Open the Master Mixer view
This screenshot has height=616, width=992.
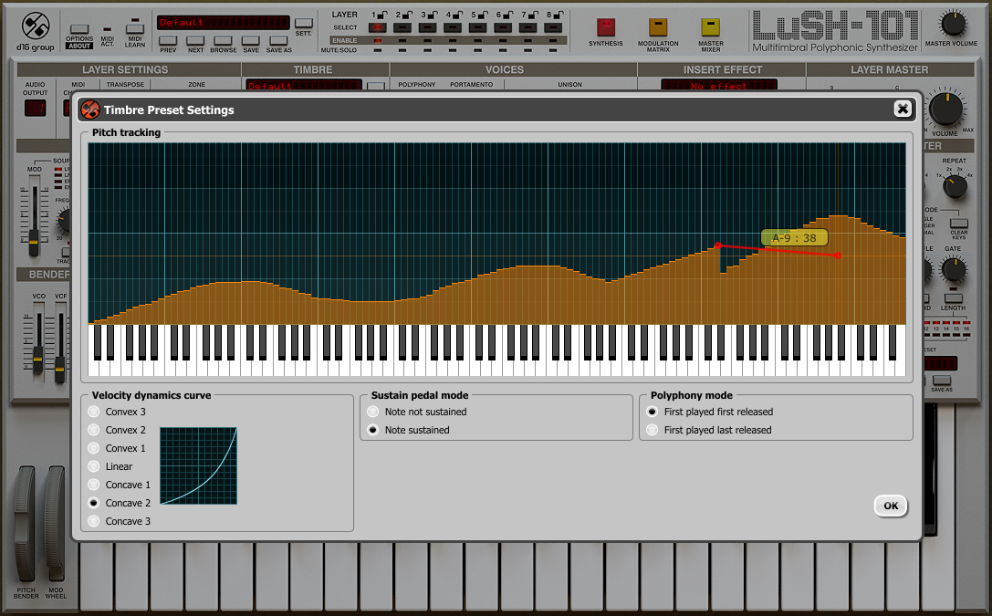coord(710,27)
